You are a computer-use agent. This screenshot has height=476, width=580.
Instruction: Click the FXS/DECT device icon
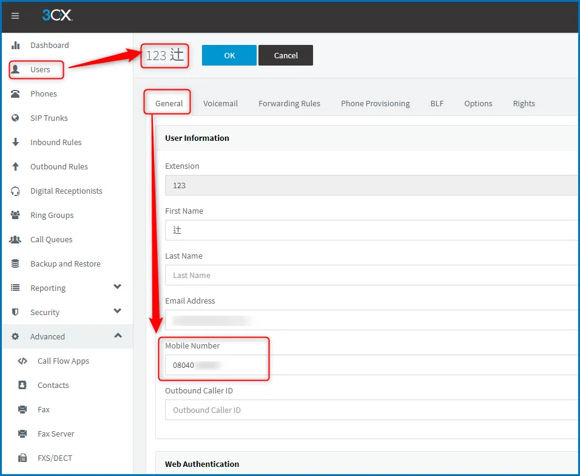[22, 458]
